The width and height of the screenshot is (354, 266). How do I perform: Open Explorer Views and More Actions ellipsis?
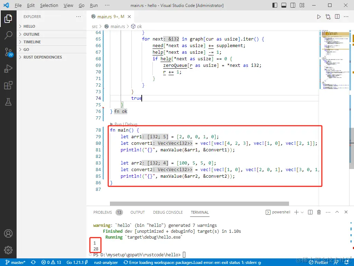pos(78,17)
